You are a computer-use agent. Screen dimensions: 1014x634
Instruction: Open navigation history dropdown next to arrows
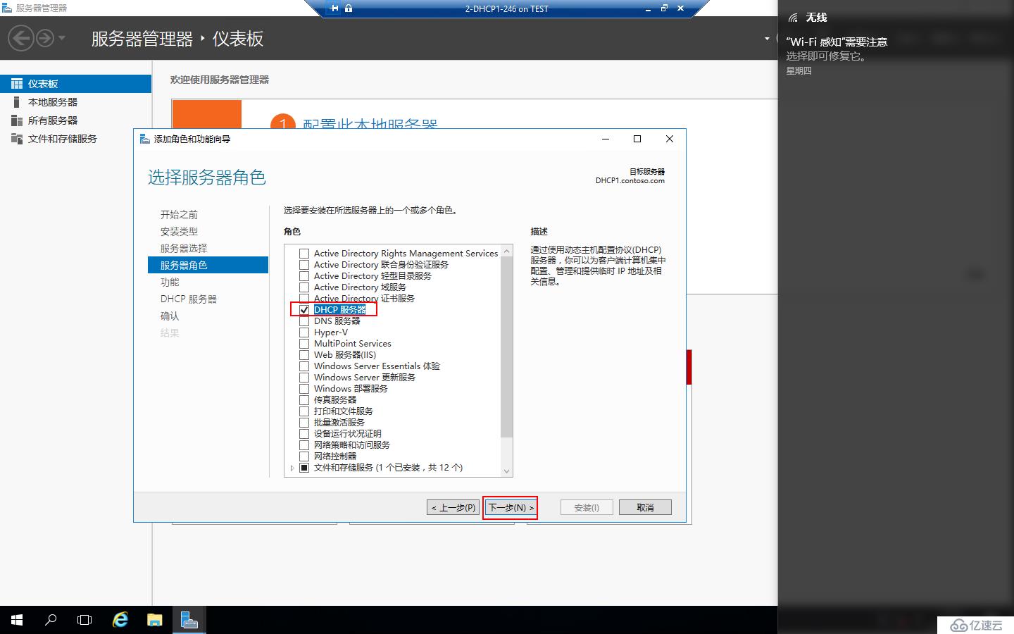tap(62, 38)
